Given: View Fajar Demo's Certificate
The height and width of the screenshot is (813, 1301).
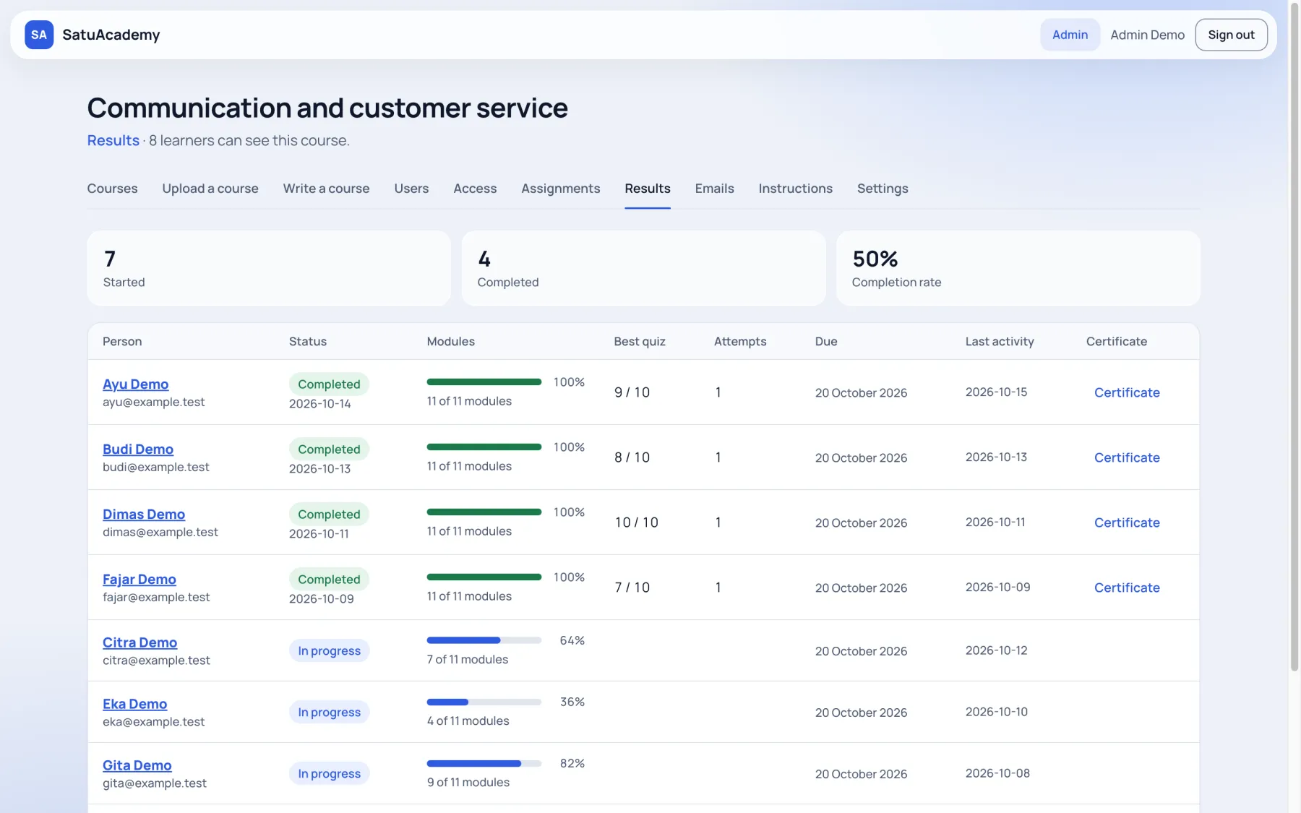Looking at the screenshot, I should click(x=1127, y=588).
